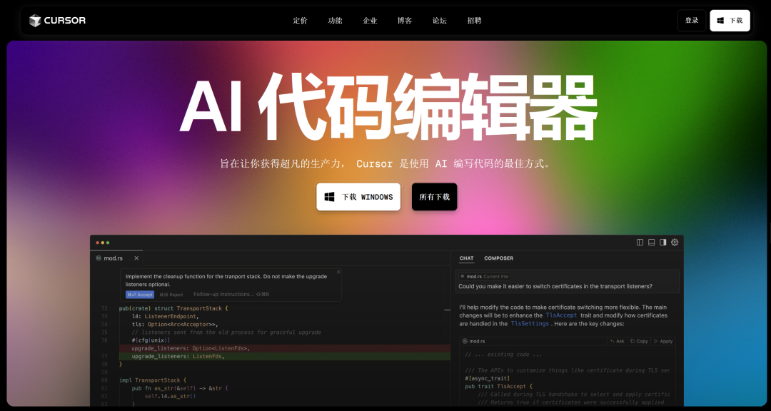Toggle the bottom panel layout icon
This screenshot has height=411, width=771.
(x=652, y=243)
